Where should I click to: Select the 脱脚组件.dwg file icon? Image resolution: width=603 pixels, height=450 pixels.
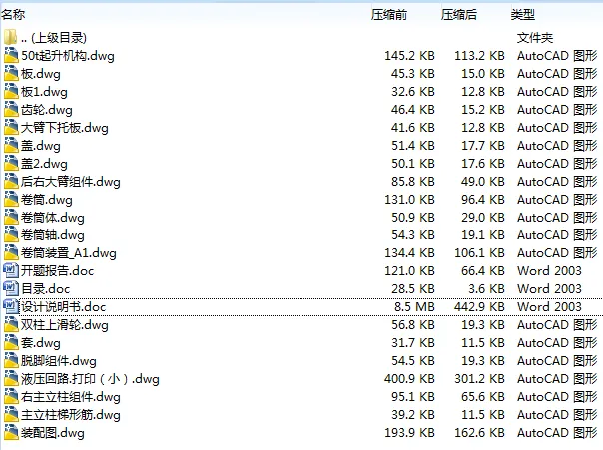11,361
